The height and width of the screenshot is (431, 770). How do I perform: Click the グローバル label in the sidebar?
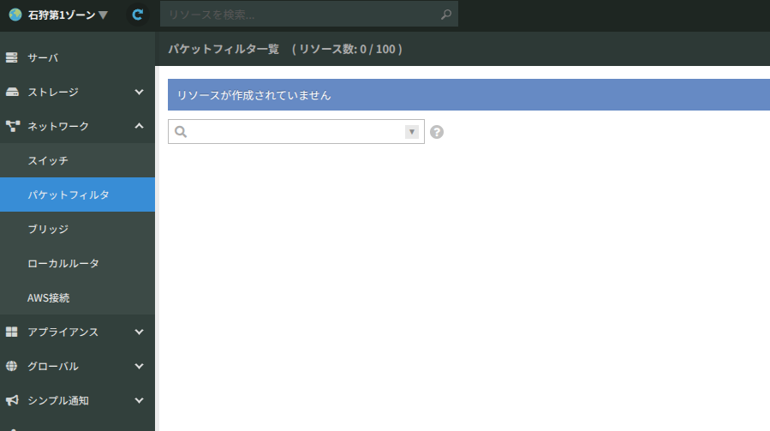(x=53, y=366)
